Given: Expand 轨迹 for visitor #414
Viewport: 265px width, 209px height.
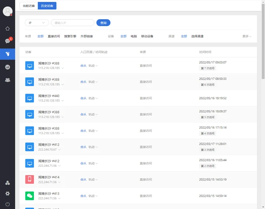Looking at the screenshot, I should (93, 180).
